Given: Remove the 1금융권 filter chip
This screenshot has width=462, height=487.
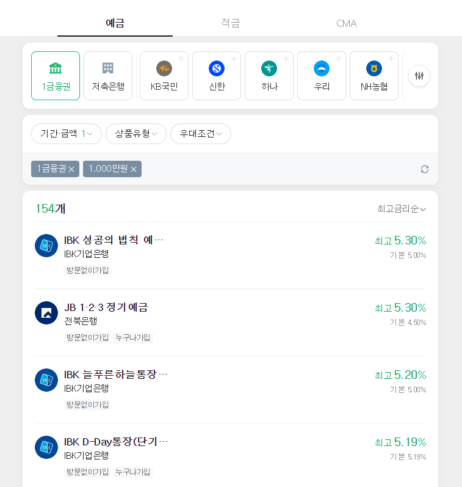Looking at the screenshot, I should pyautogui.click(x=71, y=169).
